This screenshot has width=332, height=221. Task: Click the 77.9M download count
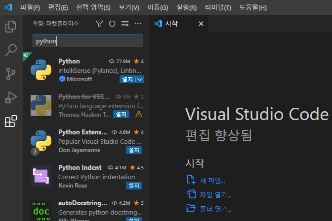tap(123, 62)
